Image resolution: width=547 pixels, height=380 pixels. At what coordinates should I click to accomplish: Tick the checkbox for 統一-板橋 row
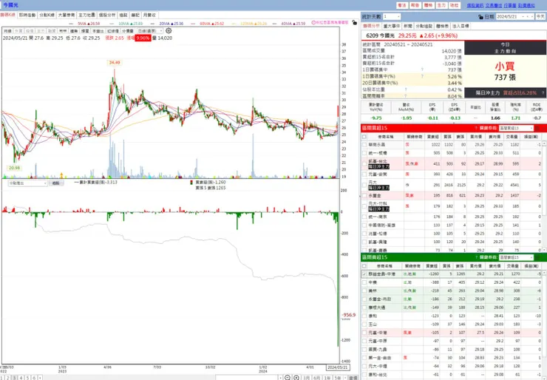pyautogui.click(x=364, y=153)
